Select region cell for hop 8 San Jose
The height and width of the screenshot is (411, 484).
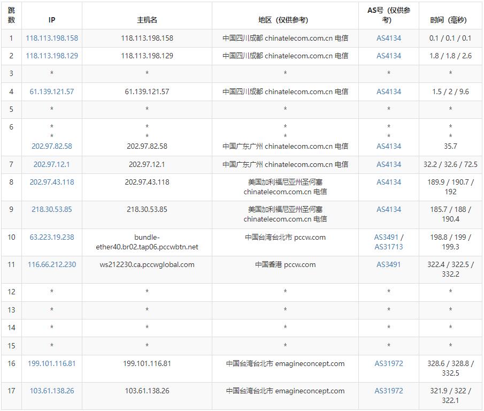pyautogui.click(x=285, y=187)
